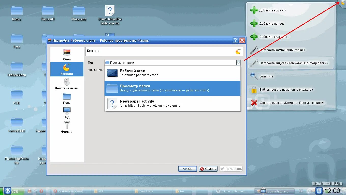Click the Применить button
Viewport: 346px width, 195px height.
pos(231,169)
